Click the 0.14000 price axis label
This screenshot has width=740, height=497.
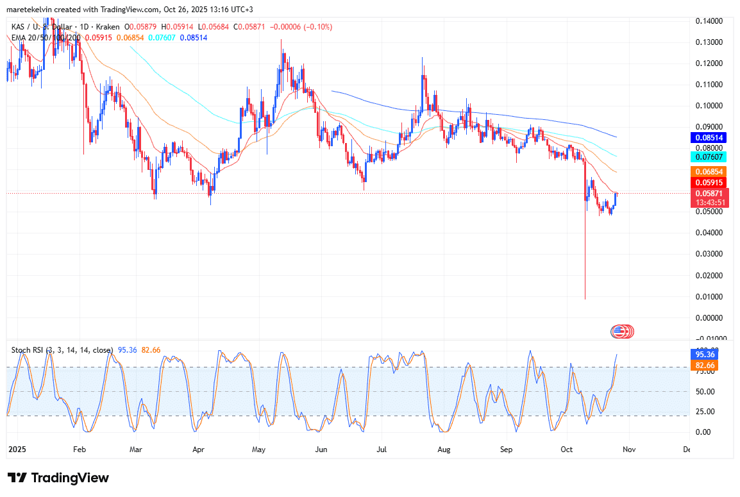tap(709, 21)
